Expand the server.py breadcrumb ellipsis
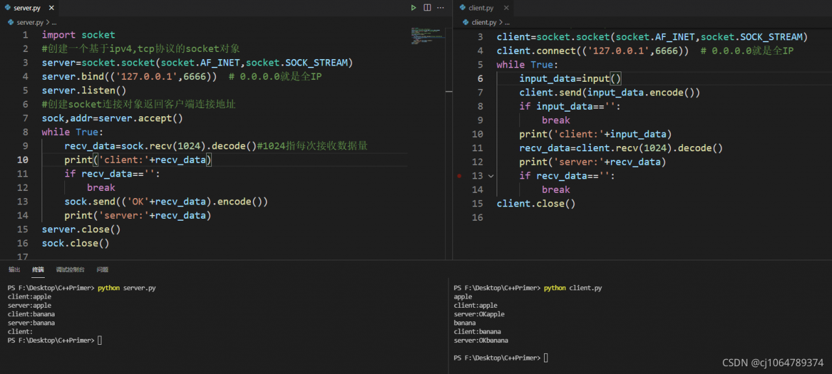The image size is (832, 374). [54, 22]
